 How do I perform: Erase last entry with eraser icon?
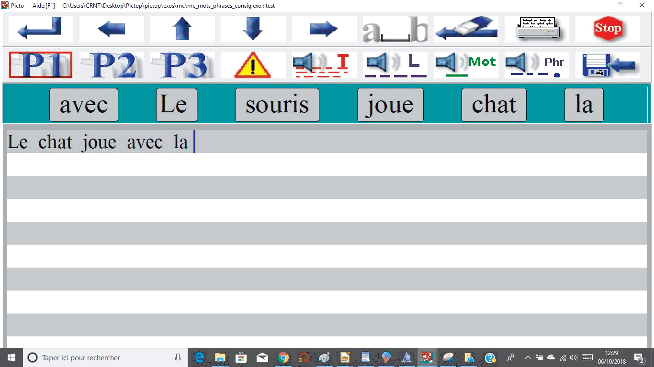[x=466, y=29]
